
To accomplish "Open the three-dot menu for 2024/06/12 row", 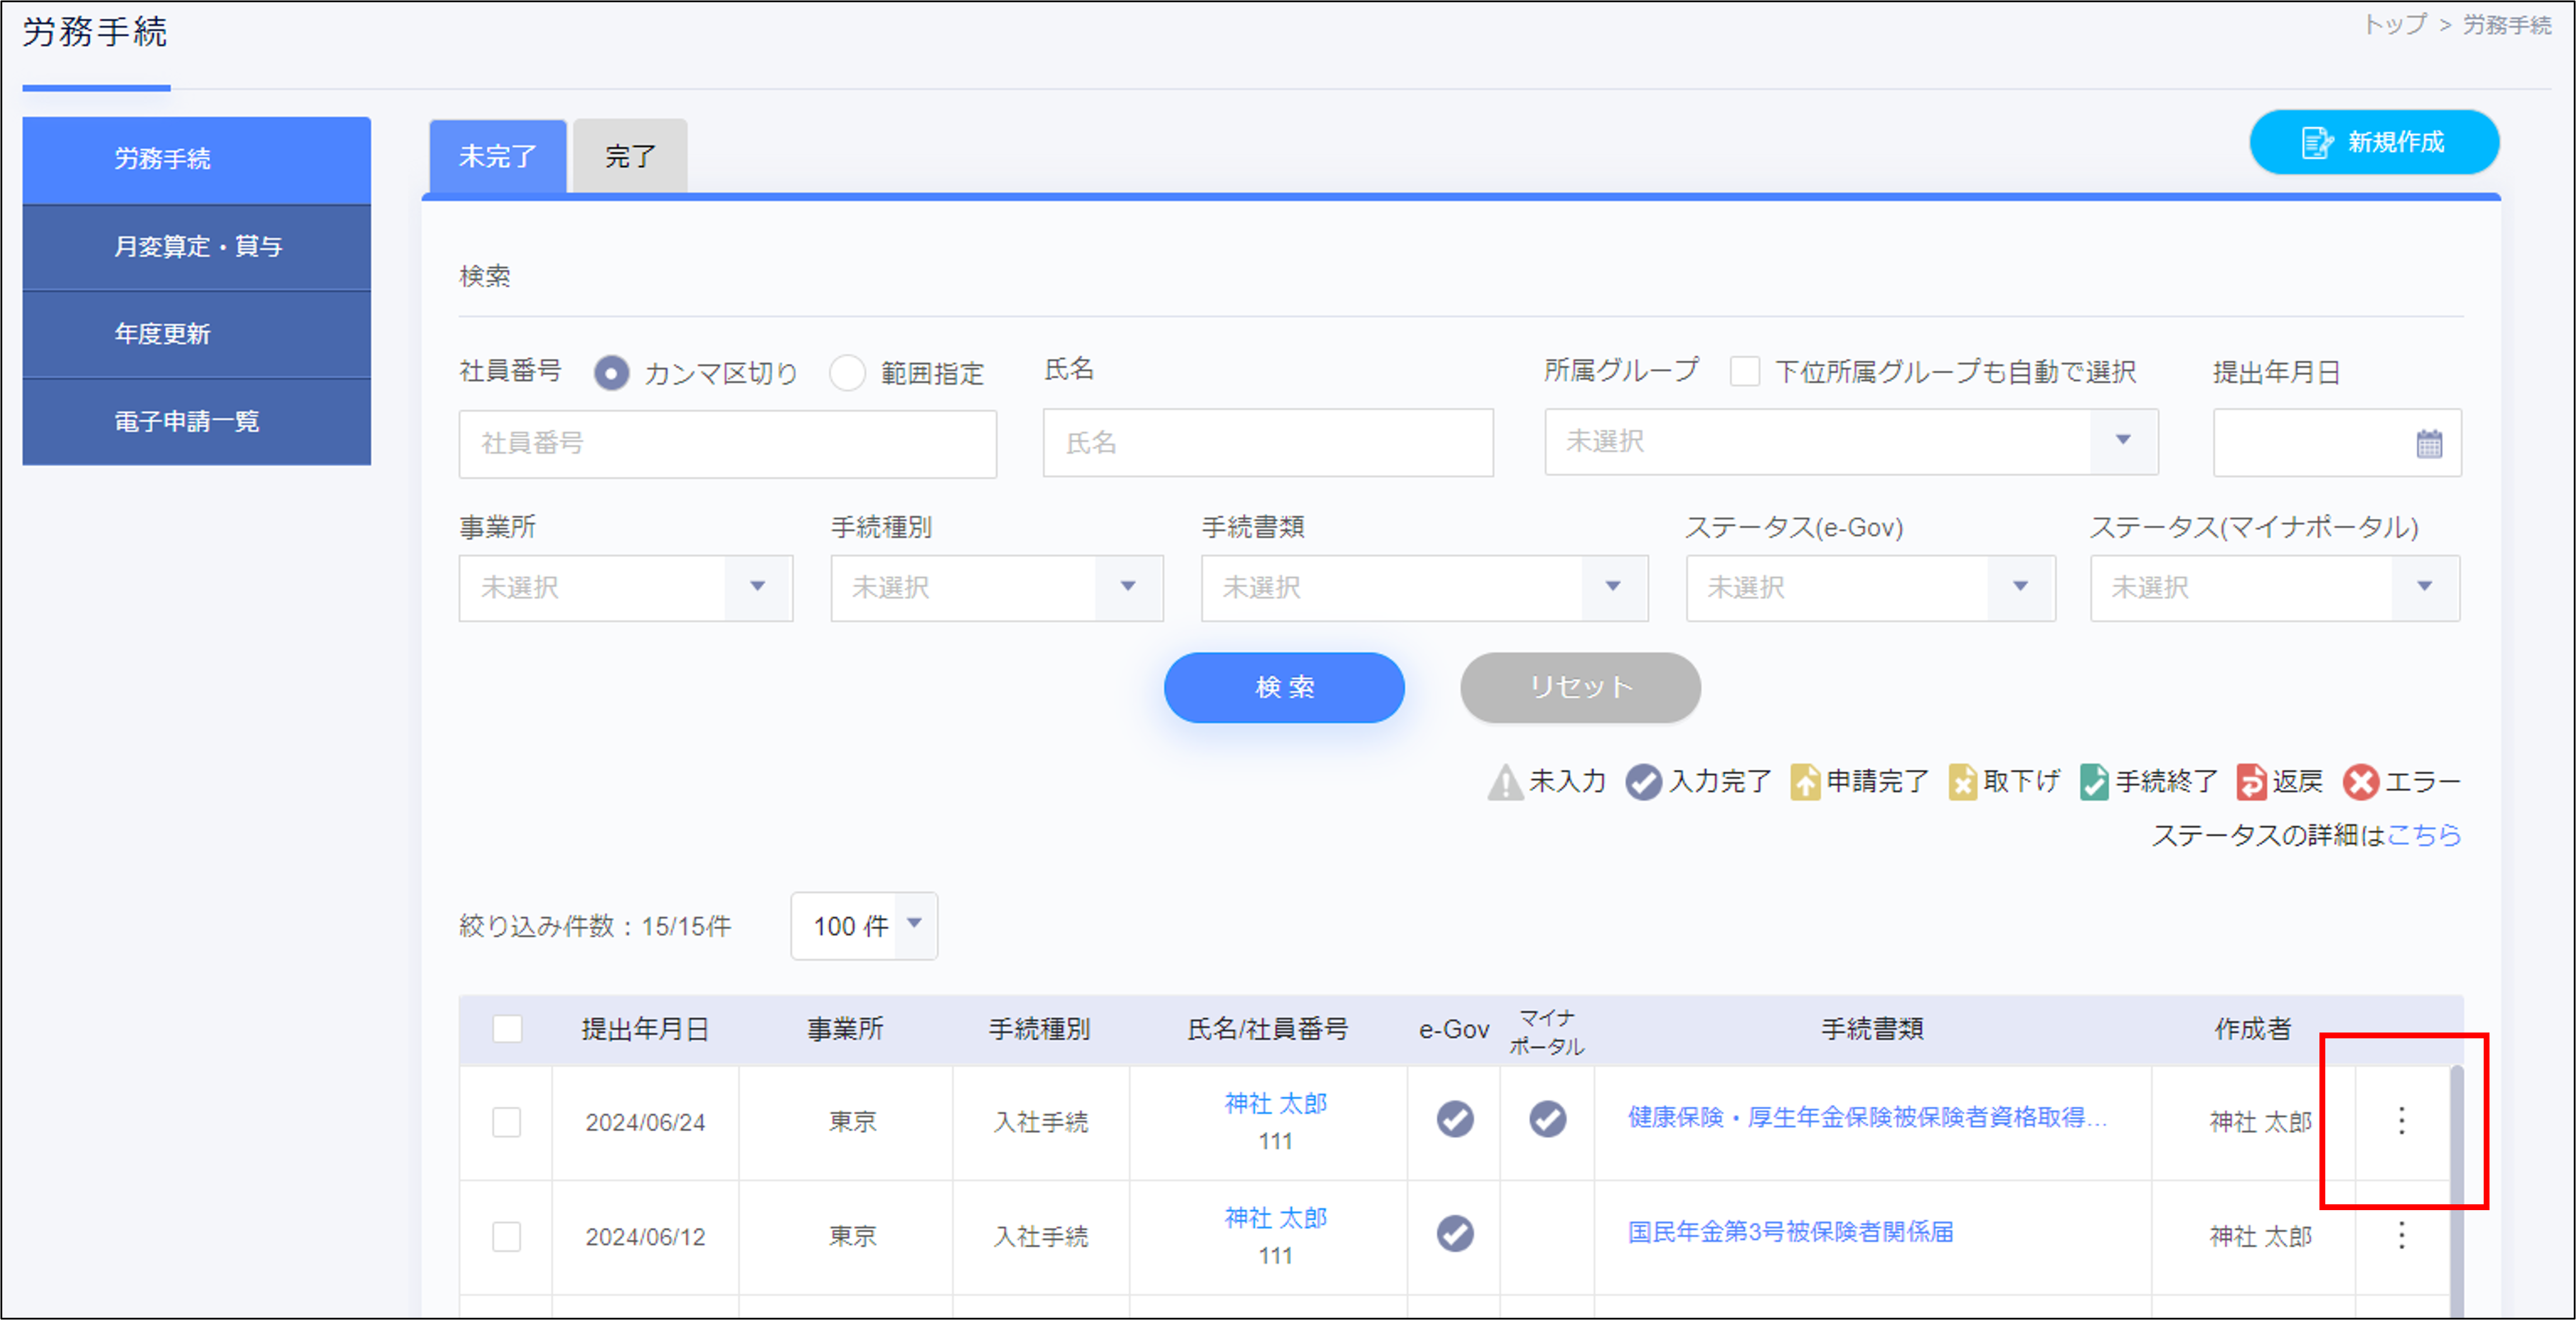I will coord(2401,1236).
